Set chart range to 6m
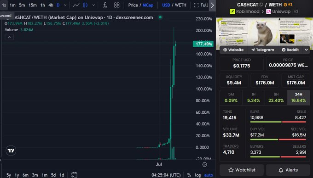Image resolution: width=313 pixels, height=178 pixels. tap(25, 175)
